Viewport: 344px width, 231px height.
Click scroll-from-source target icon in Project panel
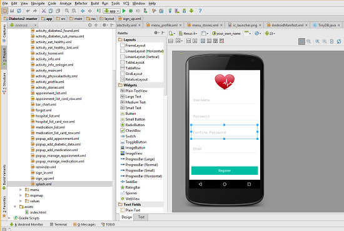[x=89, y=25]
